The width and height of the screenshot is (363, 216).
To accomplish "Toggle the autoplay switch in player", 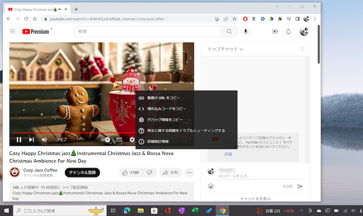I will (107, 139).
